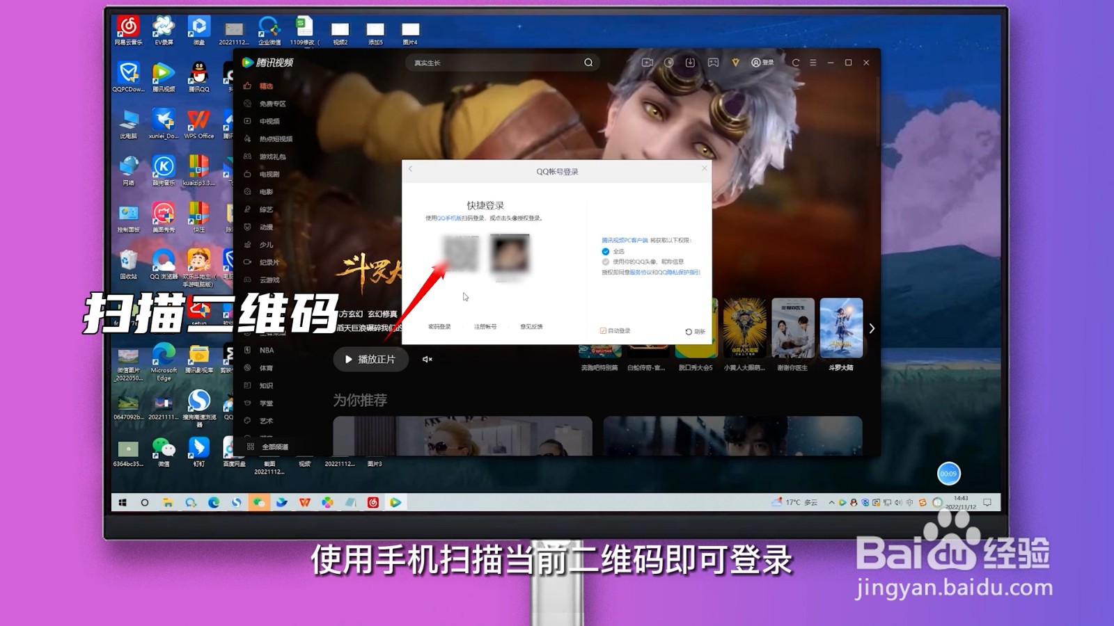Toggle the 全选 select-all permission option
The image size is (1114, 626).
coord(606,251)
